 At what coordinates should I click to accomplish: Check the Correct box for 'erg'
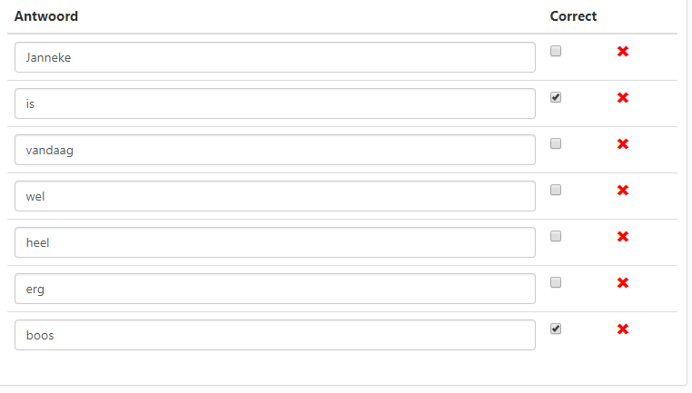point(556,282)
